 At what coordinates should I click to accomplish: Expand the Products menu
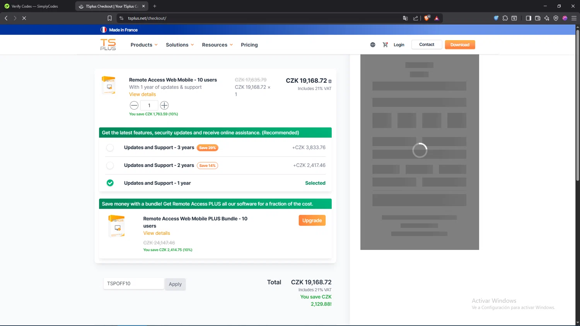click(x=144, y=45)
